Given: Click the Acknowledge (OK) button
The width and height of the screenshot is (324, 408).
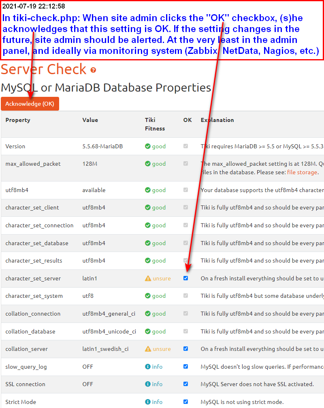Looking at the screenshot, I should (30, 104).
